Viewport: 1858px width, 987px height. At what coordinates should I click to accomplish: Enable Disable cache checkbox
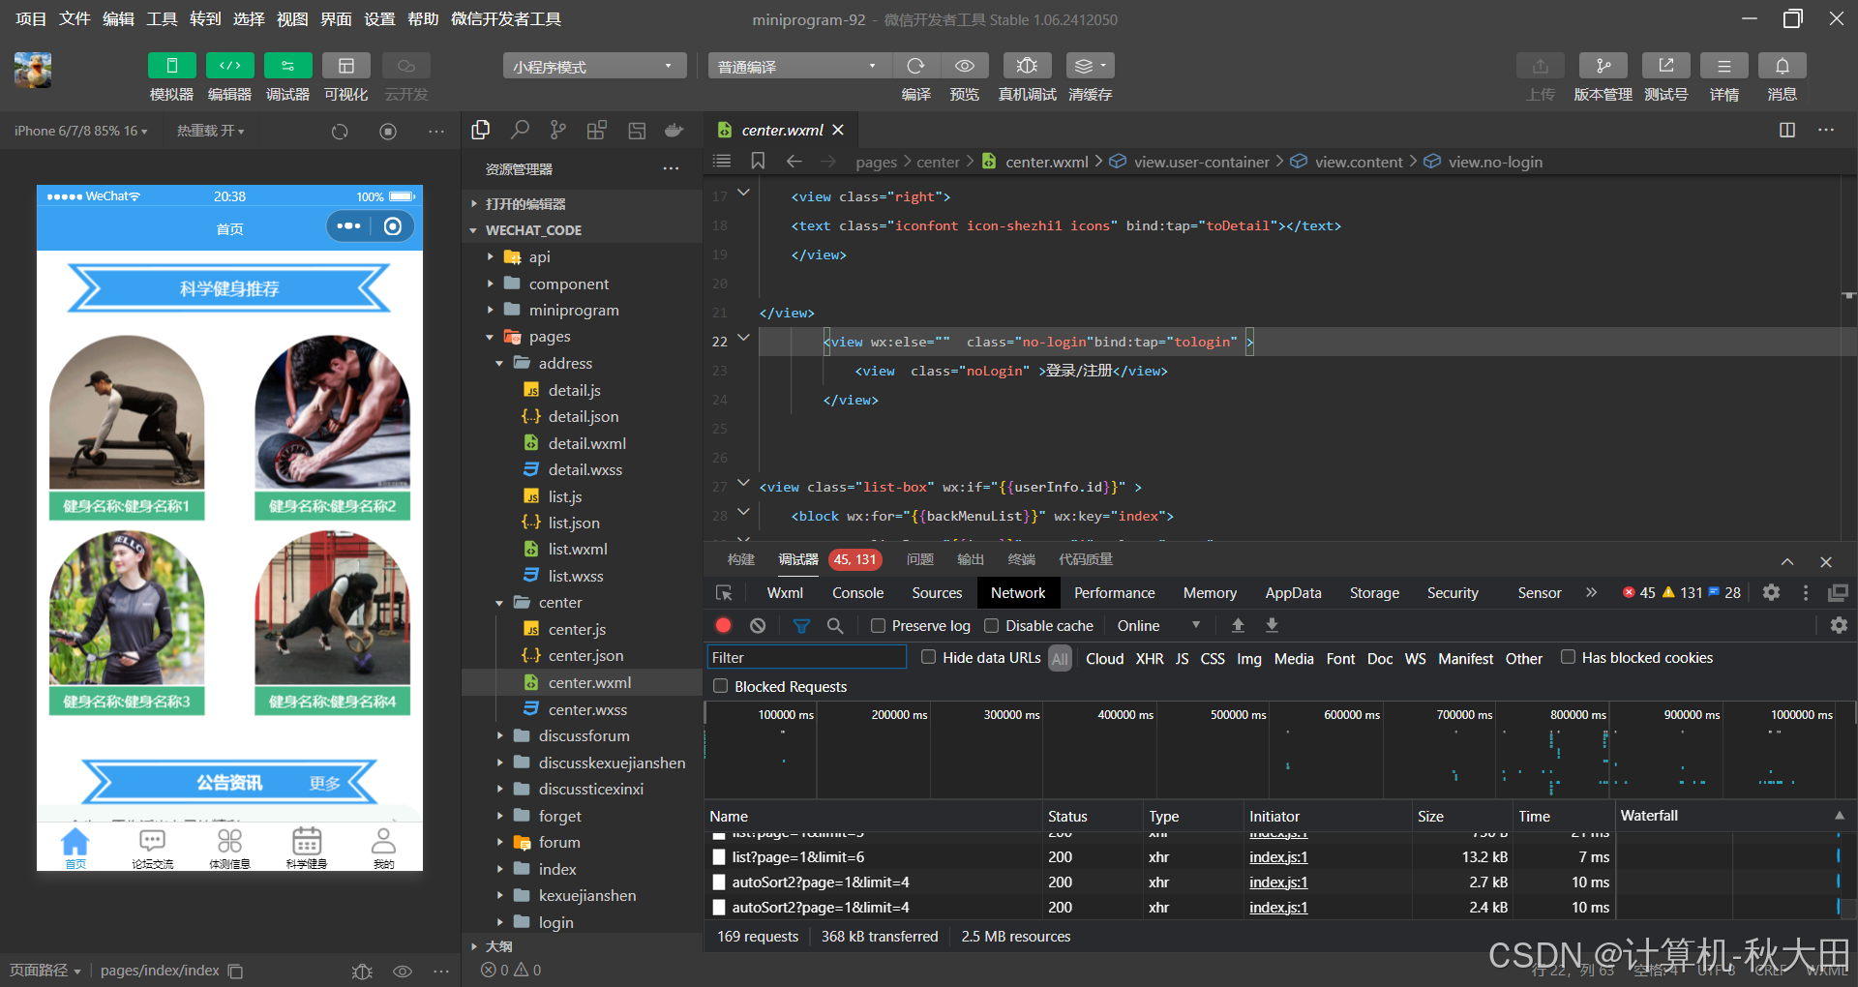(992, 626)
